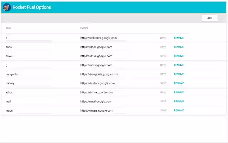Image resolution: width=228 pixels, height=143 pixels.
Task: Select the short name field 'c'
Action: point(28,38)
